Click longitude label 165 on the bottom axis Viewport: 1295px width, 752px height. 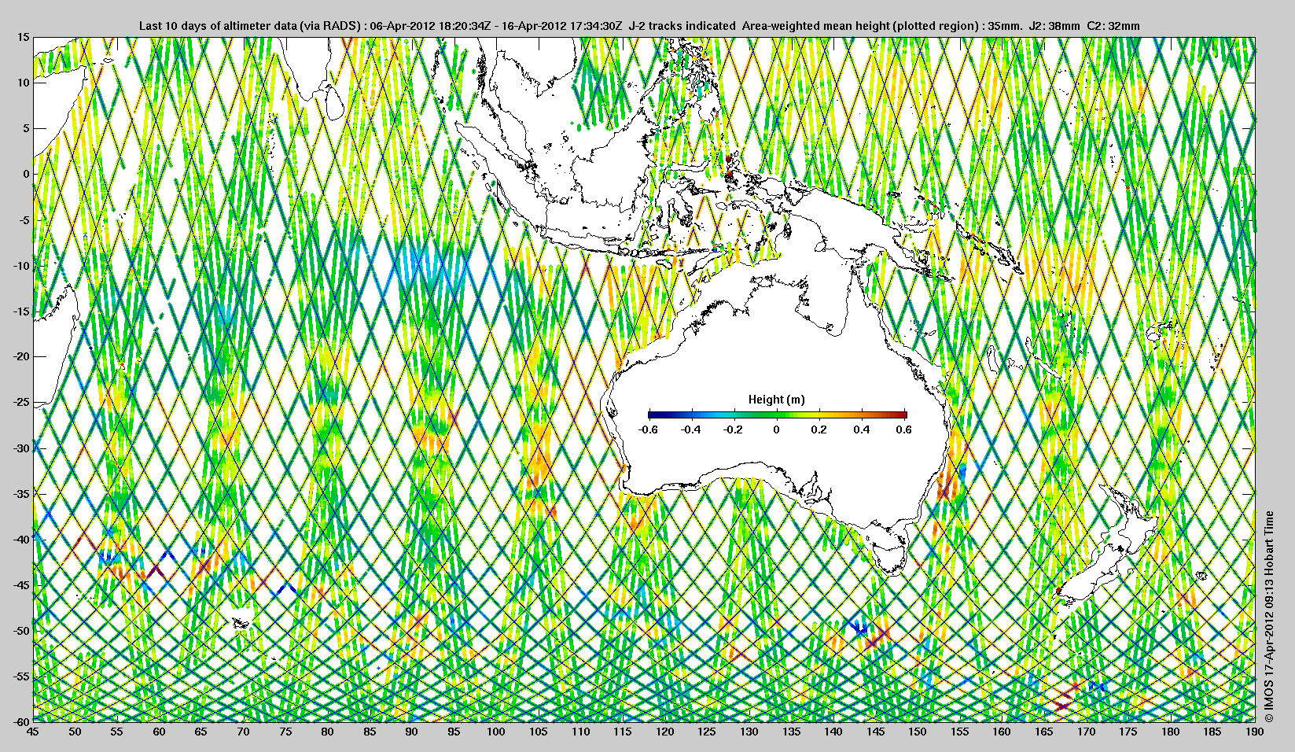1044,732
